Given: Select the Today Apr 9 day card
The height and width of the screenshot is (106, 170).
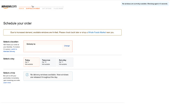Looking at the screenshot, I should coord(31,62).
